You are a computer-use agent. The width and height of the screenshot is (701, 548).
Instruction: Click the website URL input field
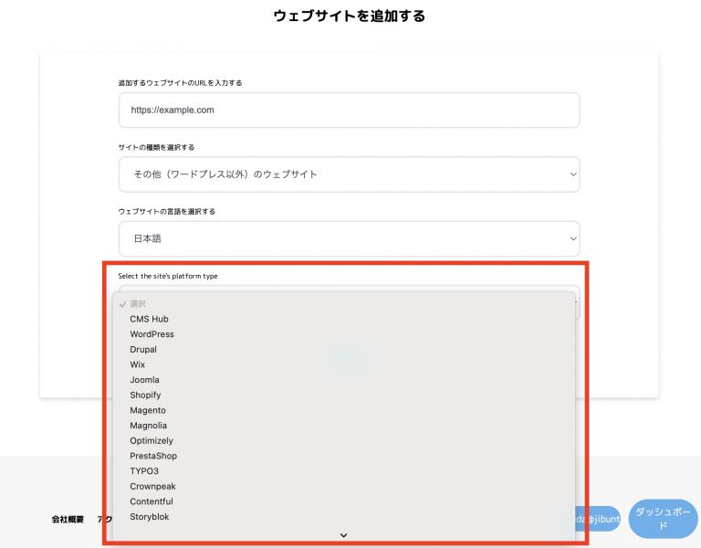pos(350,110)
